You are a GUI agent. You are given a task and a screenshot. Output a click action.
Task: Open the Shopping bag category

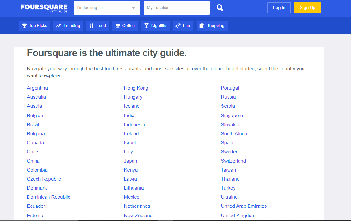click(x=212, y=26)
